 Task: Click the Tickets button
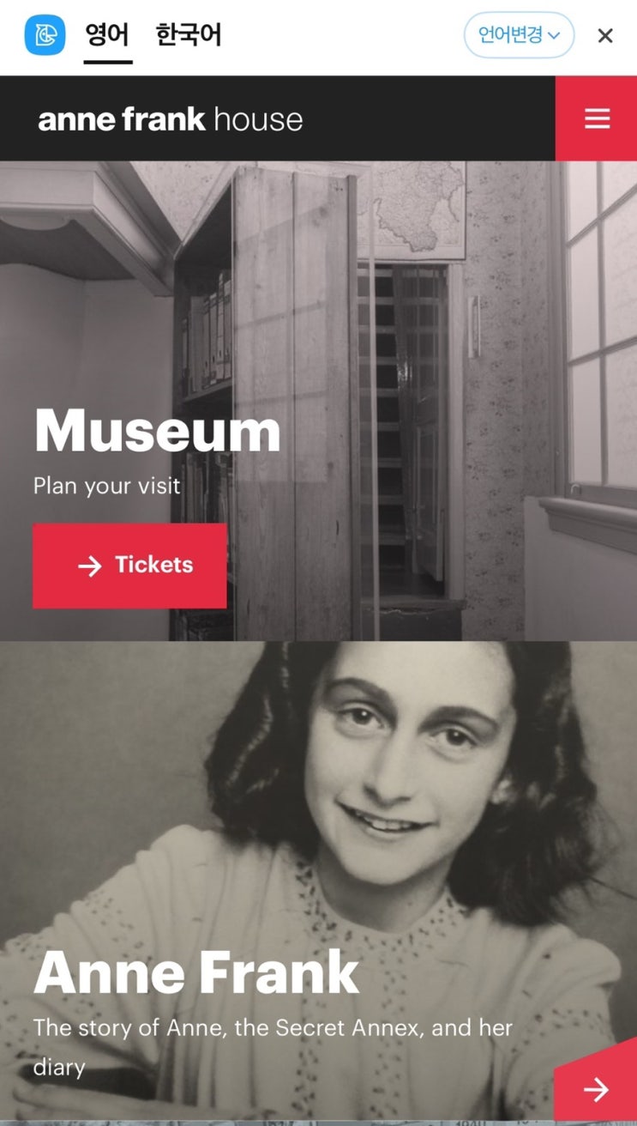pyautogui.click(x=129, y=566)
